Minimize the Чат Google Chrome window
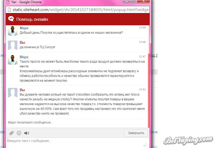Viewport: 216px width, 148px height. click(x=126, y=1)
